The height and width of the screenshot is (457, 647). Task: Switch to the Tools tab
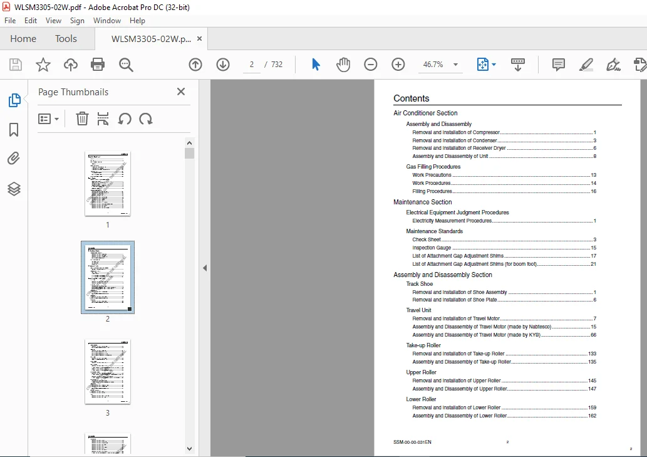pos(66,39)
